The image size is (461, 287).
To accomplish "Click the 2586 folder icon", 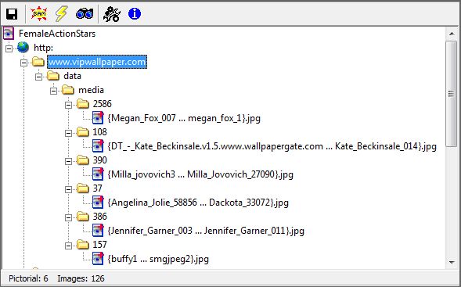I will (83, 104).
